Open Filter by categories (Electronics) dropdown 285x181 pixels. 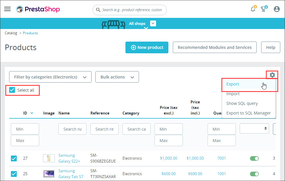coord(50,77)
